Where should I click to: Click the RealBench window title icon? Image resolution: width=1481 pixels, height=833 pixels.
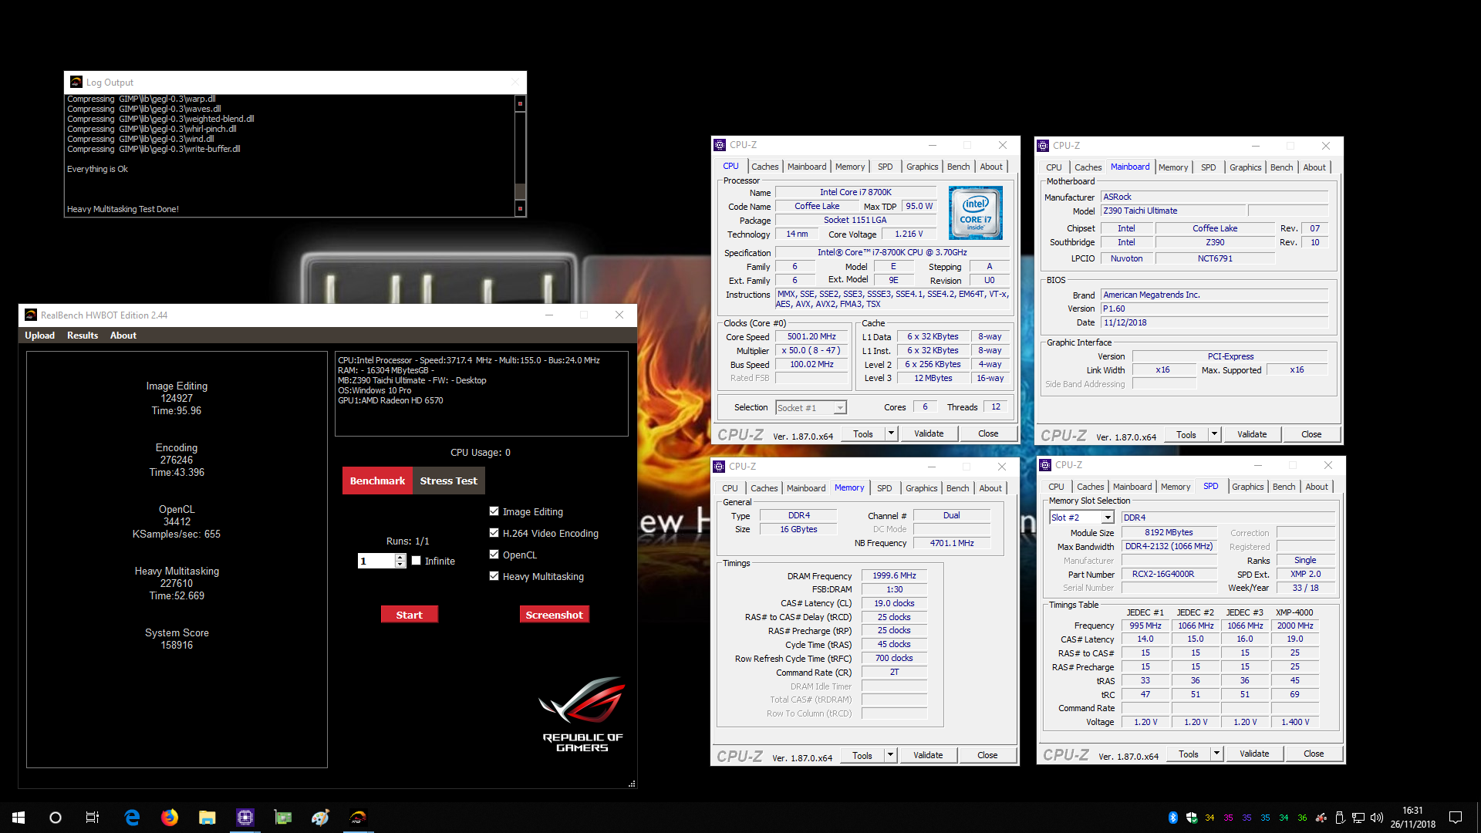pyautogui.click(x=31, y=315)
